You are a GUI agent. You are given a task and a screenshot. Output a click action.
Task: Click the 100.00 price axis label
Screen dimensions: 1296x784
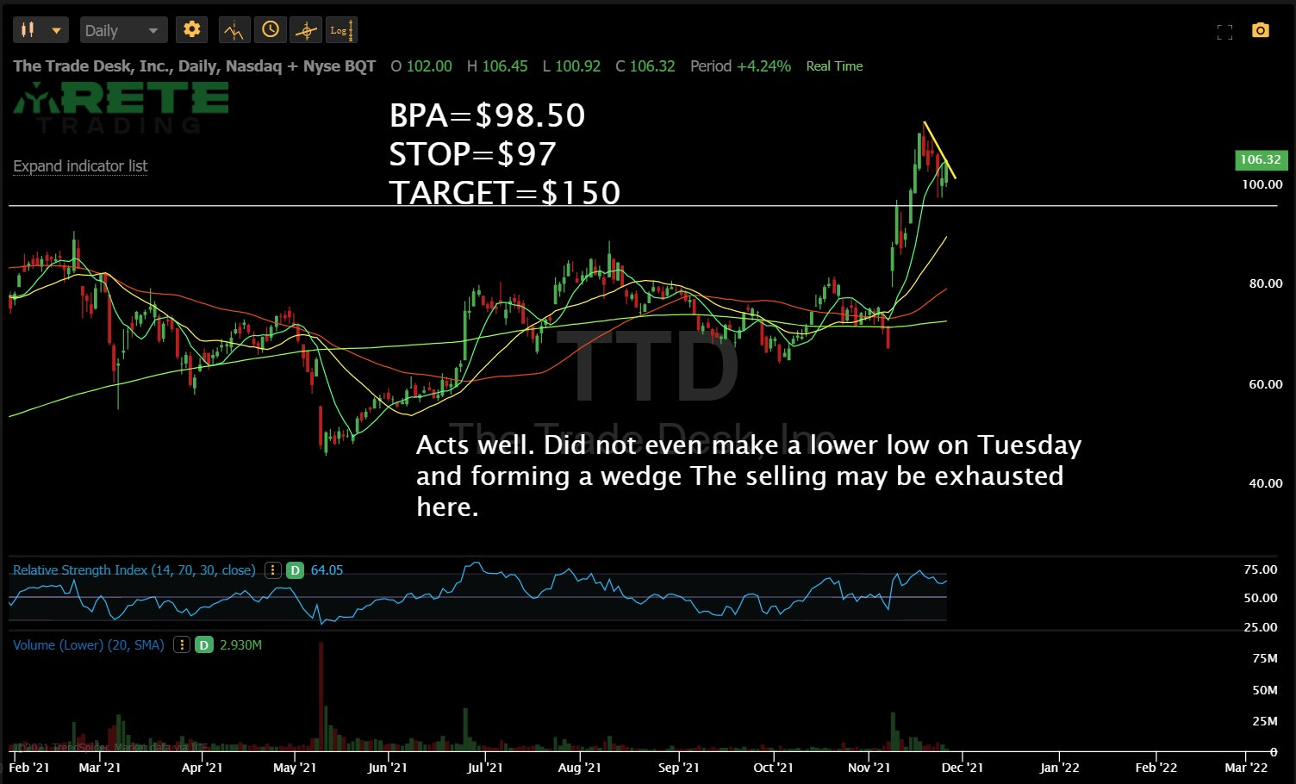coord(1262,184)
